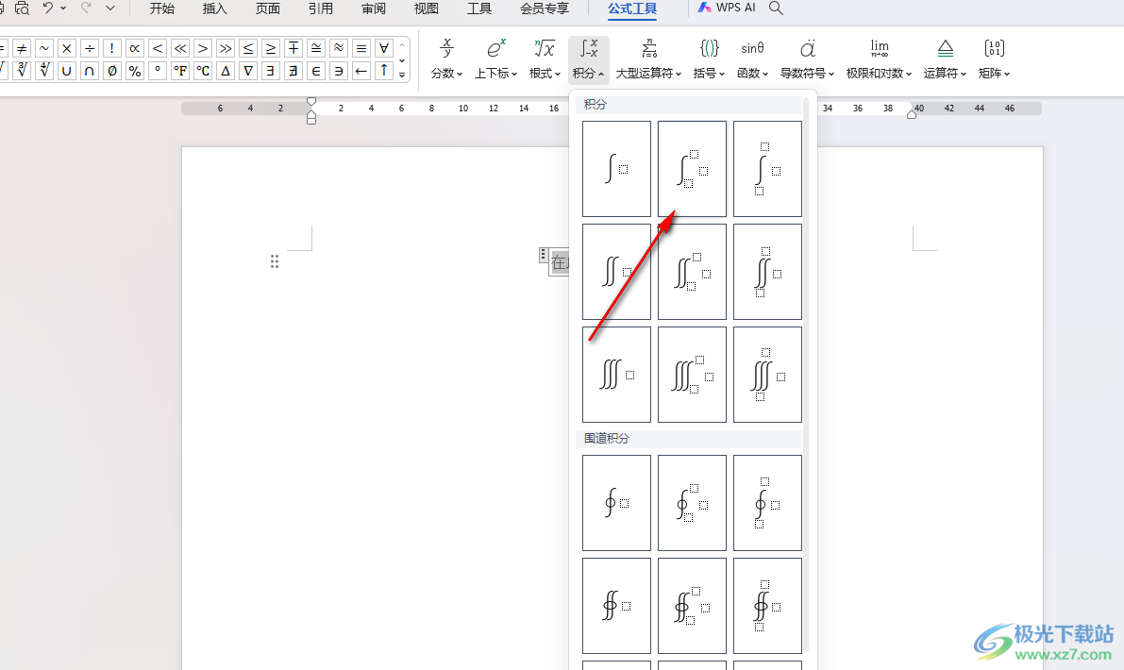Open the 上下标 script dropdown

coord(495,59)
